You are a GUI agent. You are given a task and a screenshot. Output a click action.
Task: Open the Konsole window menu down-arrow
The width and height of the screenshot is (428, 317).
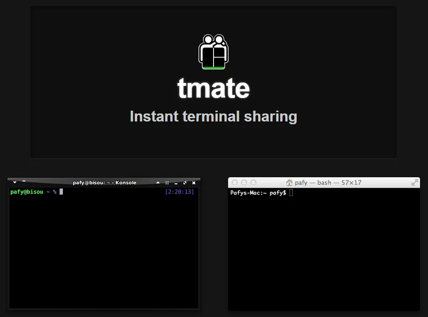(15, 182)
